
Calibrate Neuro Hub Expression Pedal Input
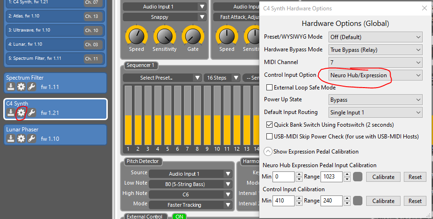click(383, 177)
